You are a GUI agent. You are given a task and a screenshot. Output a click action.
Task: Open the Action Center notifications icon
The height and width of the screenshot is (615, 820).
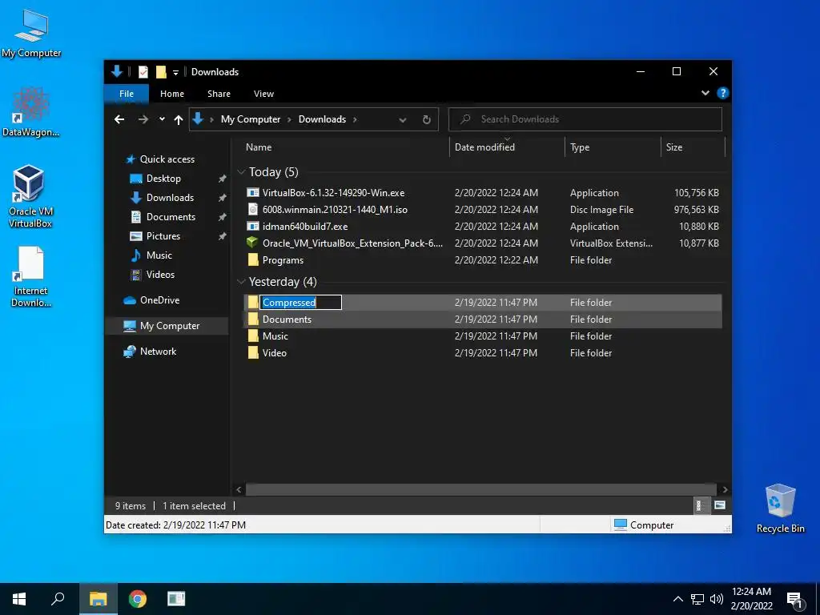(795, 600)
